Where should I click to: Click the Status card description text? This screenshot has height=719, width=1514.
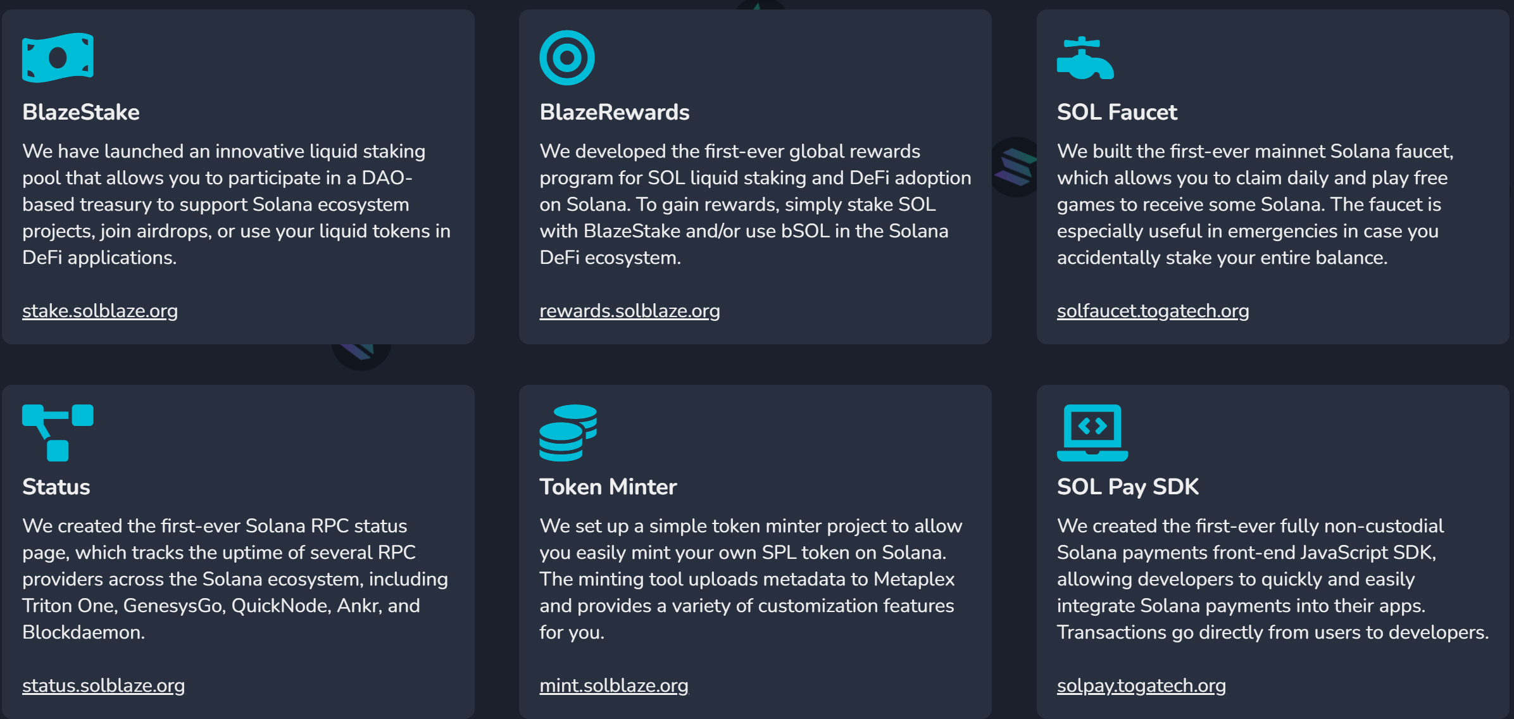click(234, 578)
